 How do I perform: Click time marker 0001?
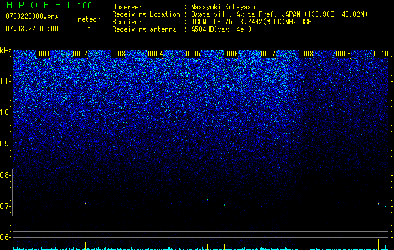tap(43, 54)
